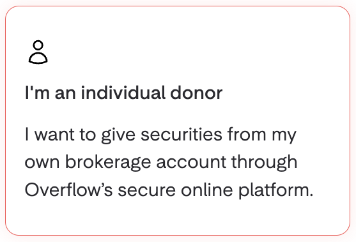Click empty white space beside the person icon
356x242 pixels.
(x=182, y=52)
